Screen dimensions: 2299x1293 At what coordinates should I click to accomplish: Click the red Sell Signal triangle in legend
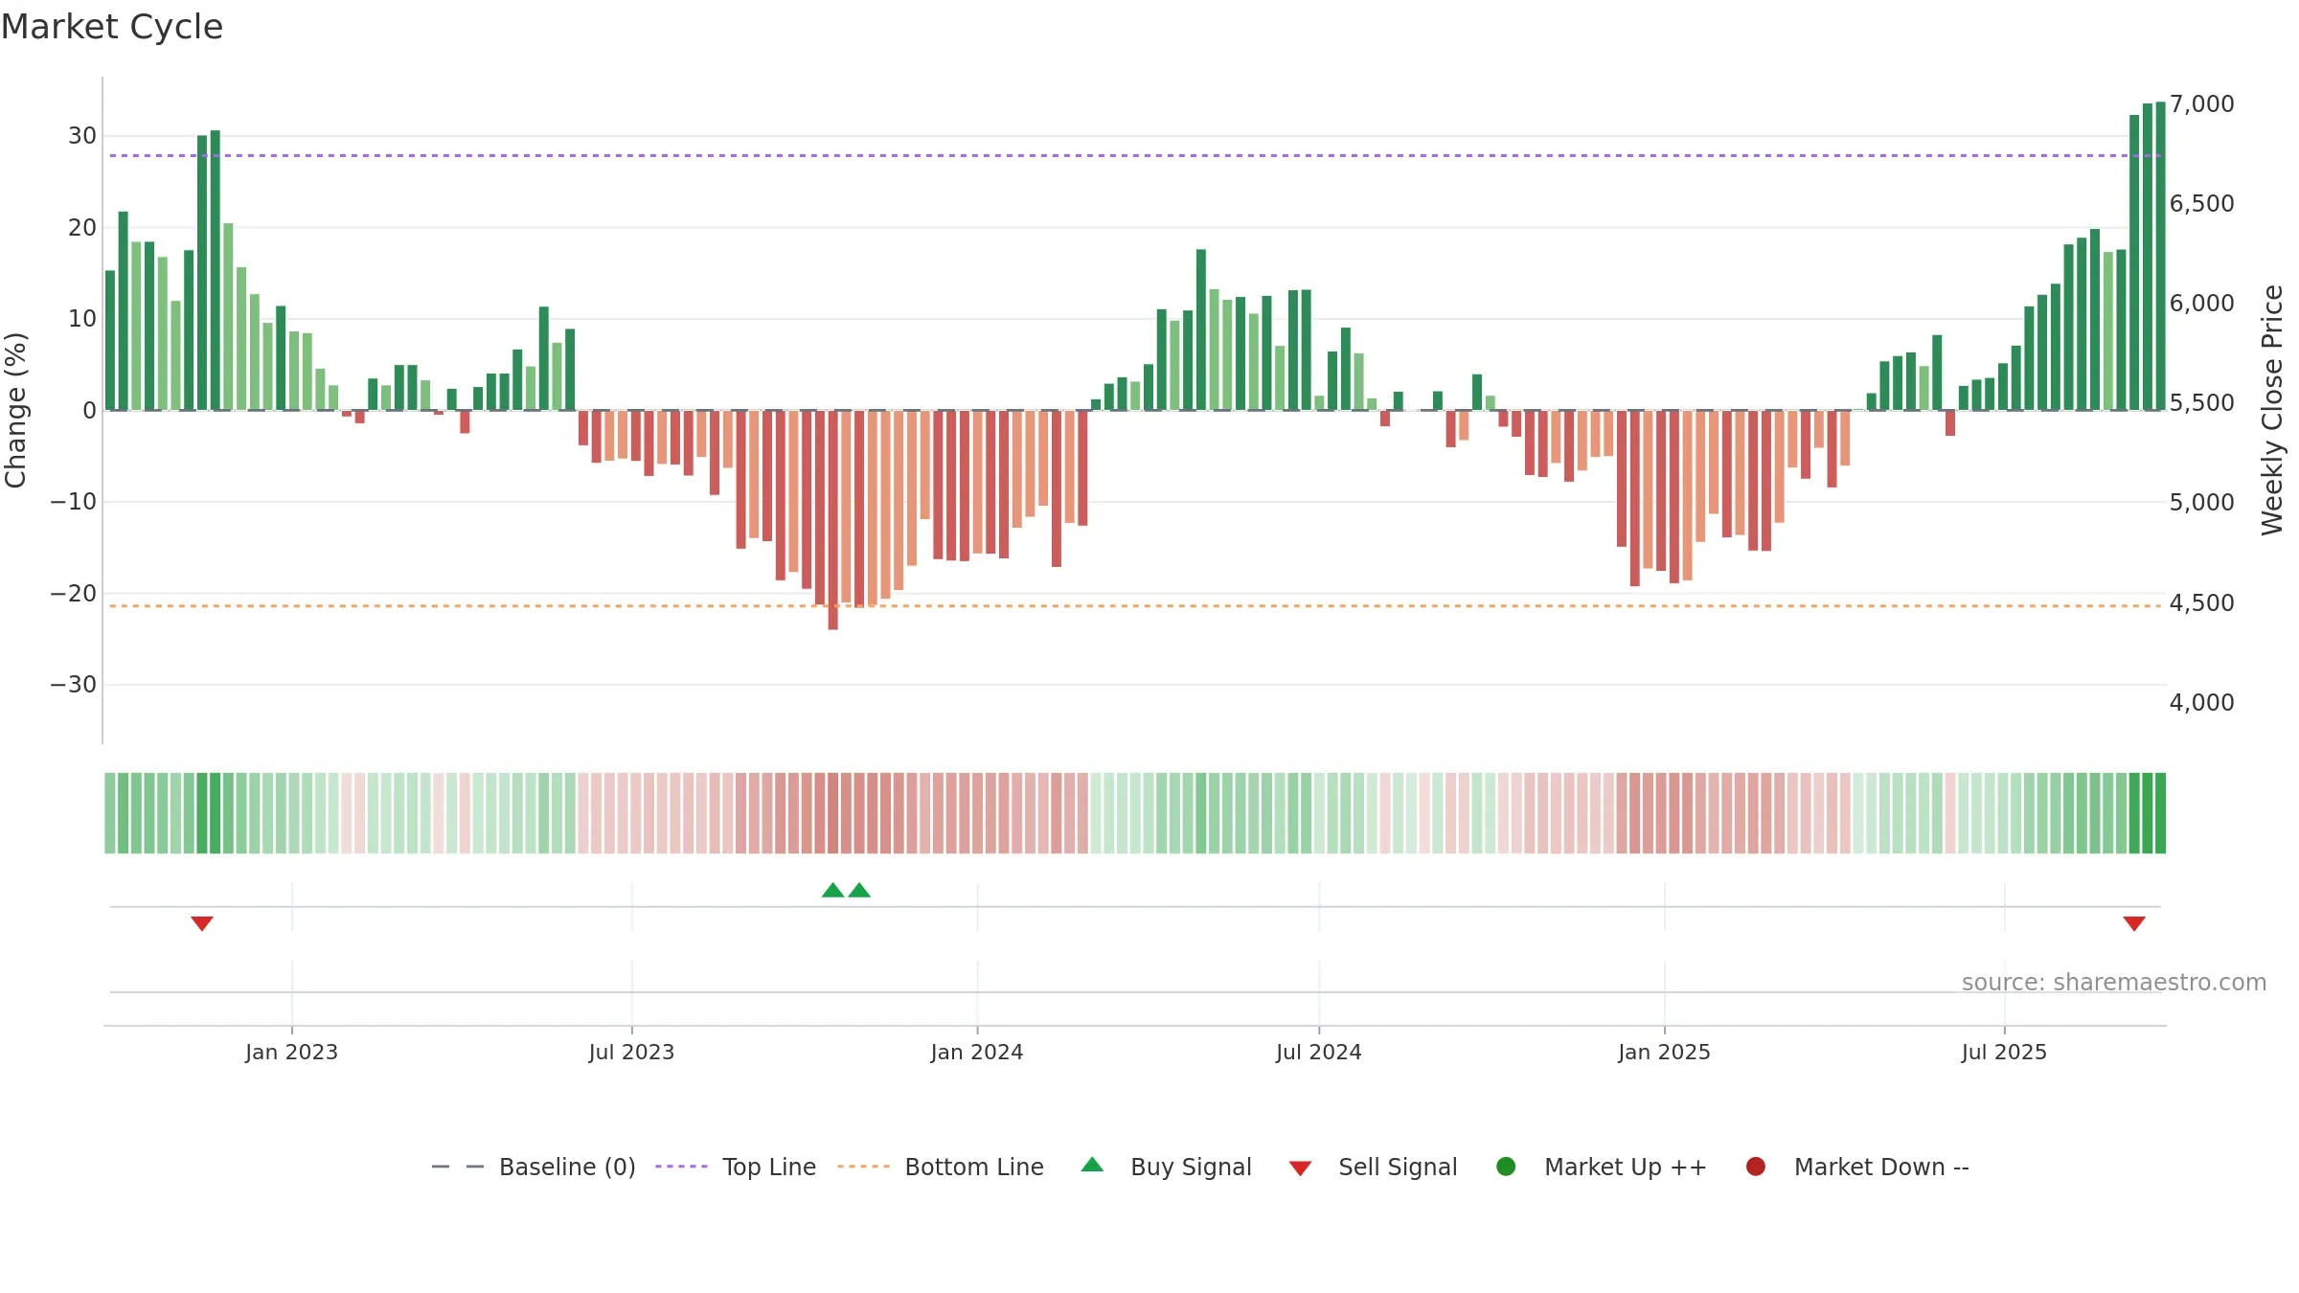tap(1300, 1168)
